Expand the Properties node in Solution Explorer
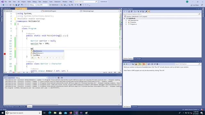 pyautogui.click(x=126, y=22)
